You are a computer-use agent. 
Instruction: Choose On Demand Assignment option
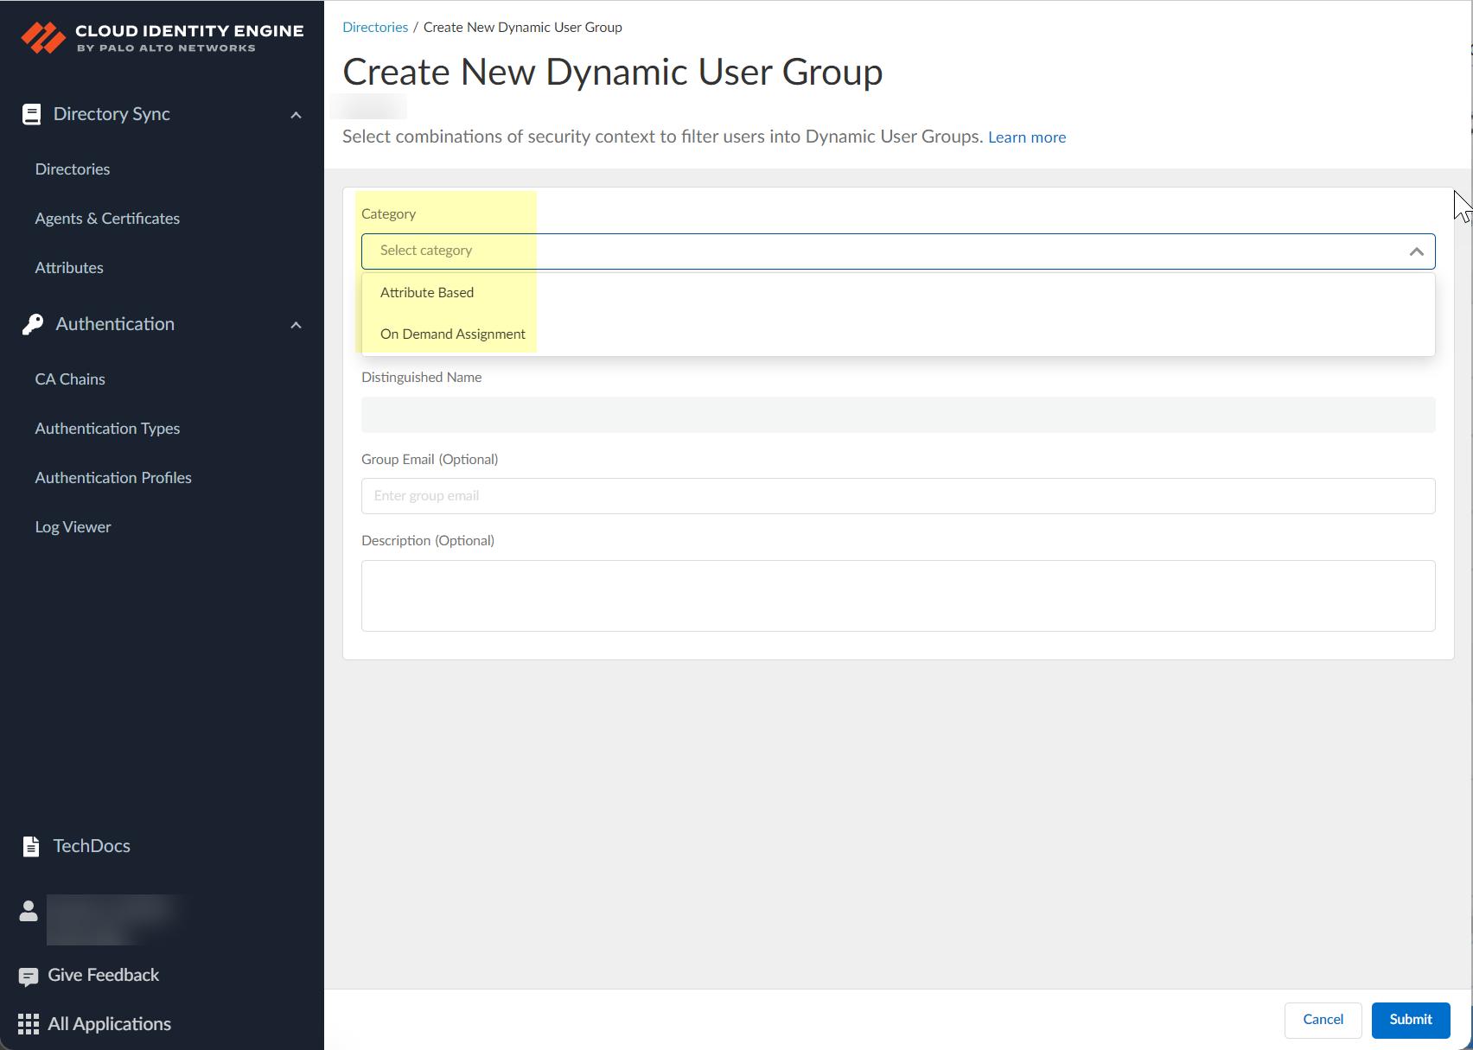tap(452, 334)
